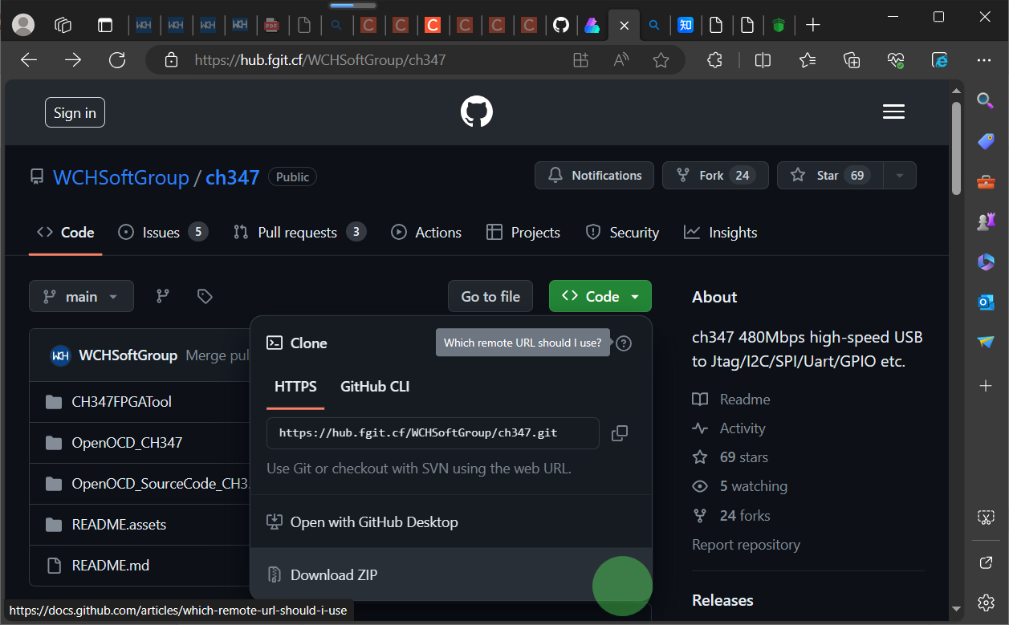Reload in Internet Explorer mode icon
The image size is (1009, 625).
[x=940, y=60]
